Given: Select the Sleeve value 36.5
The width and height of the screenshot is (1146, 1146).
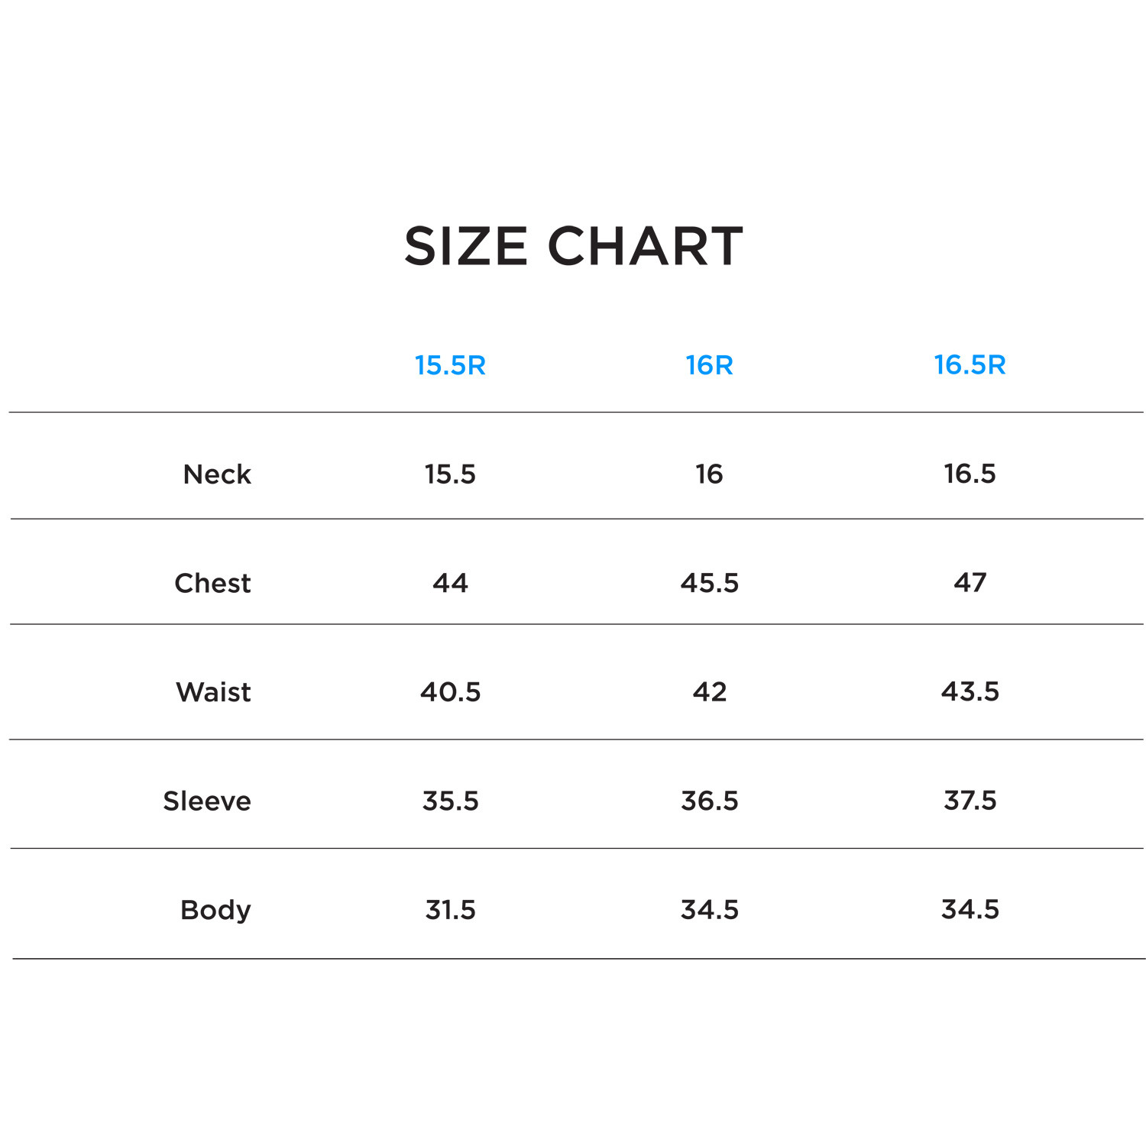Looking at the screenshot, I should pos(709,801).
